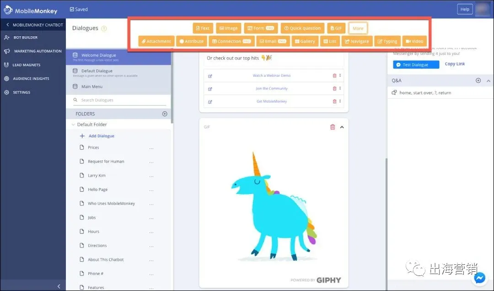
Task: Collapse the GIF widget
Action: [x=342, y=127]
